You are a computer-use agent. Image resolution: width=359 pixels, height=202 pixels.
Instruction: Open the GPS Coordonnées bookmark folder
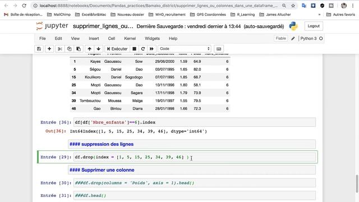(208, 15)
